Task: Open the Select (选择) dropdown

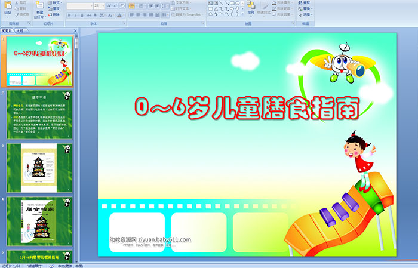Action: [x=306, y=14]
